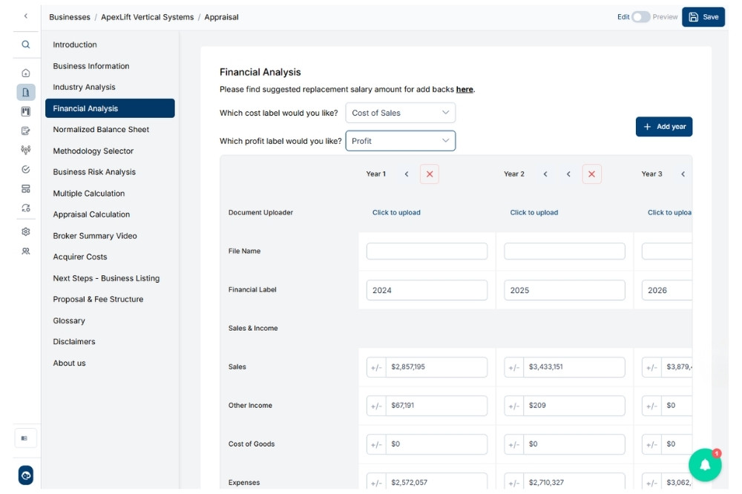
Task: Click the Save button
Action: (703, 17)
